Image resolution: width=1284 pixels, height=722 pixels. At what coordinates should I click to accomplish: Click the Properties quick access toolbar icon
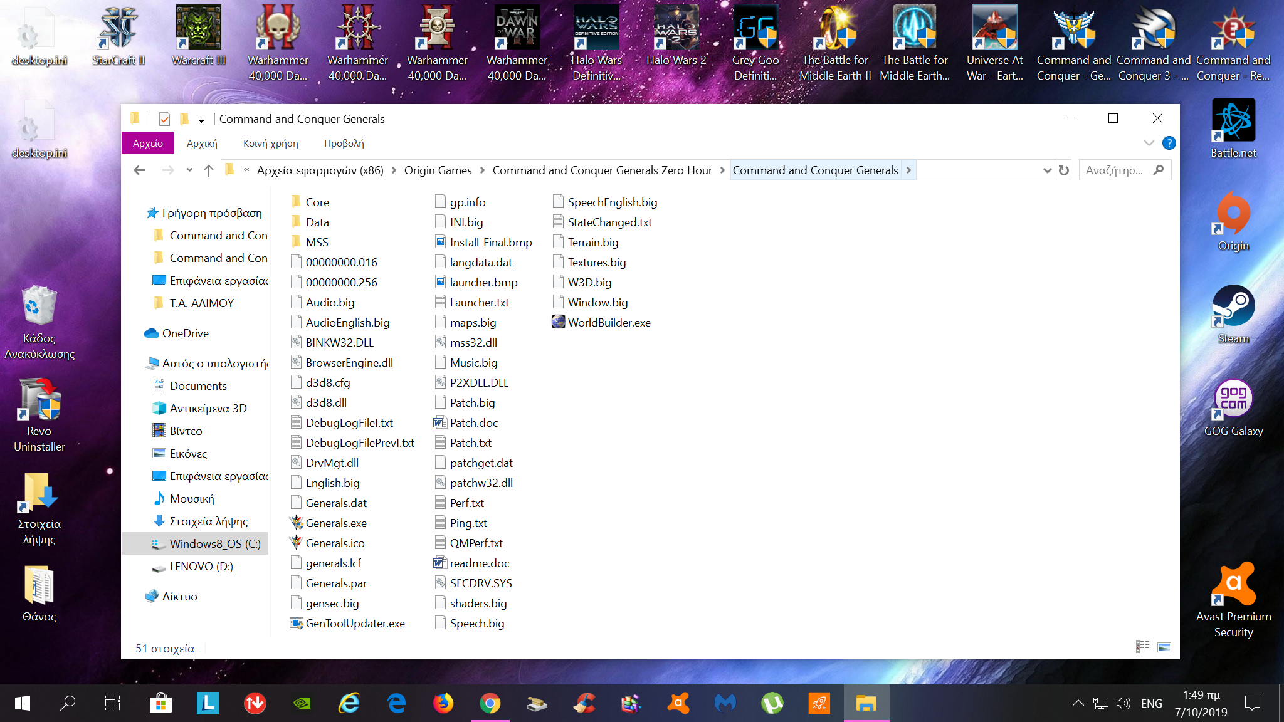pyautogui.click(x=164, y=118)
